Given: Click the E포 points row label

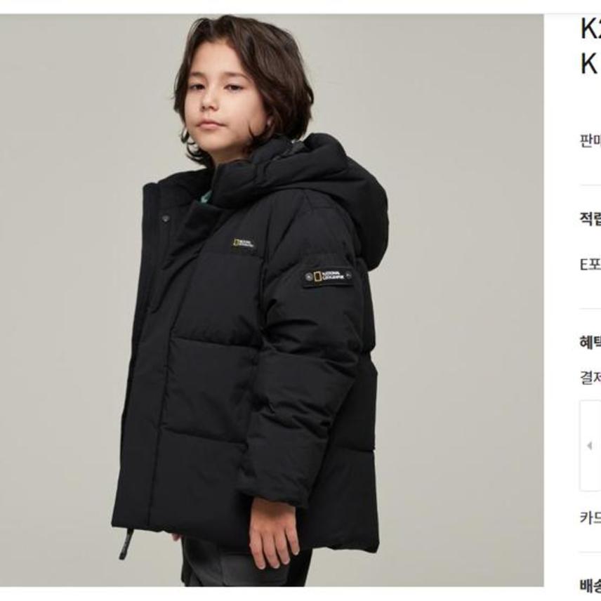Looking at the screenshot, I should (x=590, y=265).
